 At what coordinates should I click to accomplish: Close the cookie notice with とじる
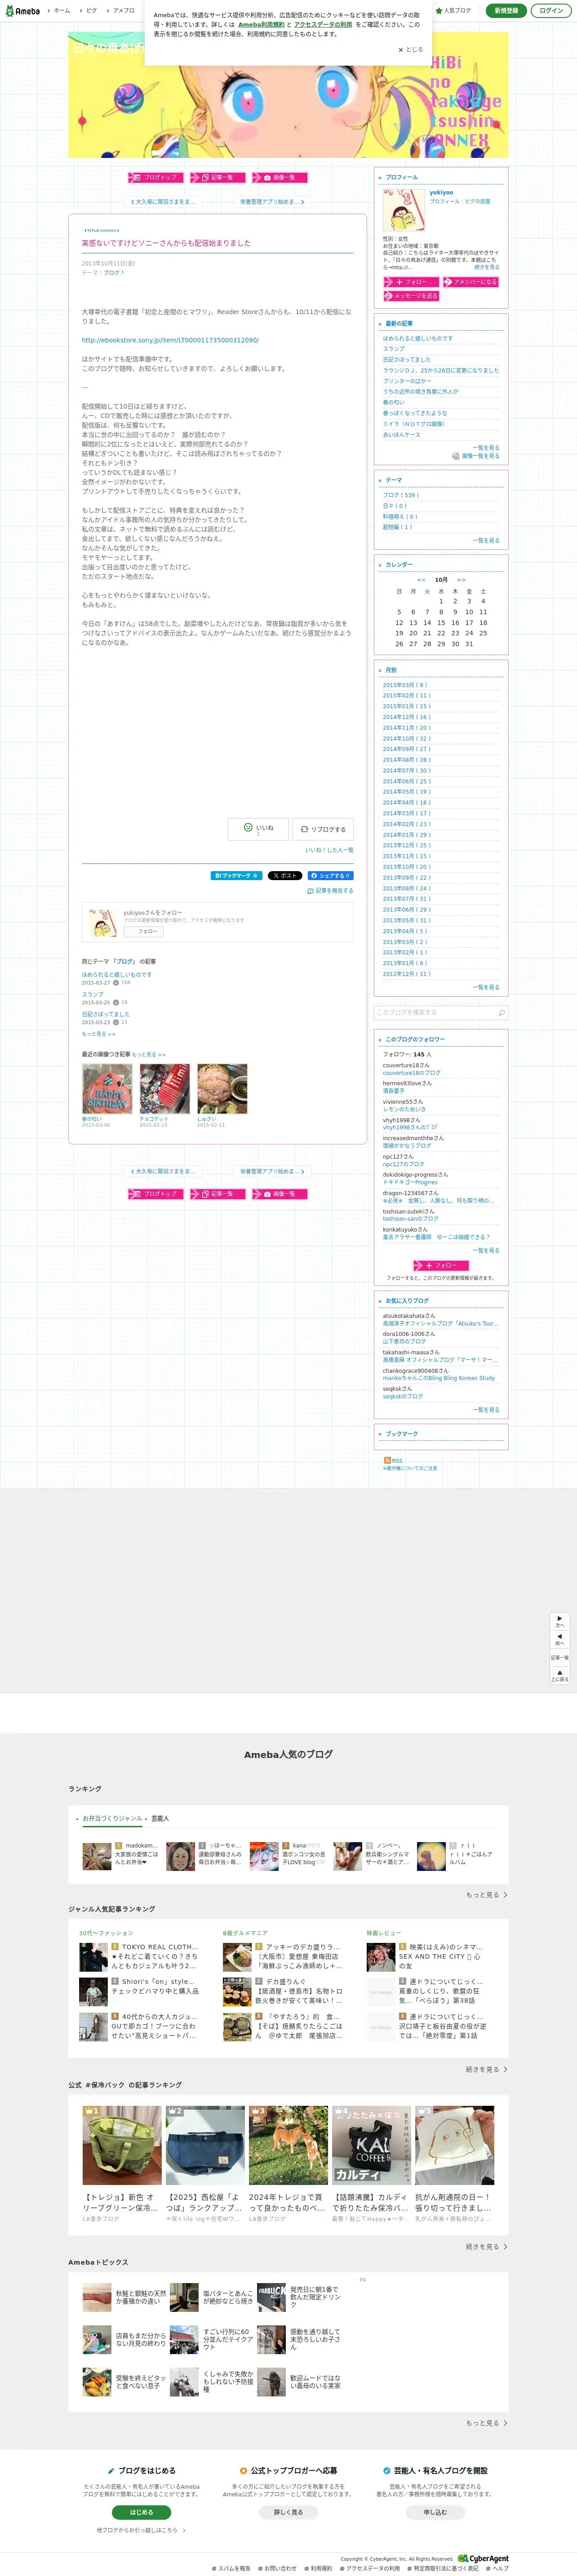410,49
